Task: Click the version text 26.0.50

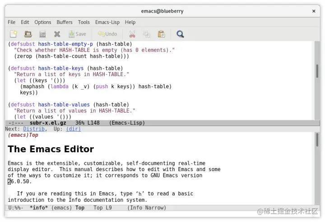Action: (20, 181)
